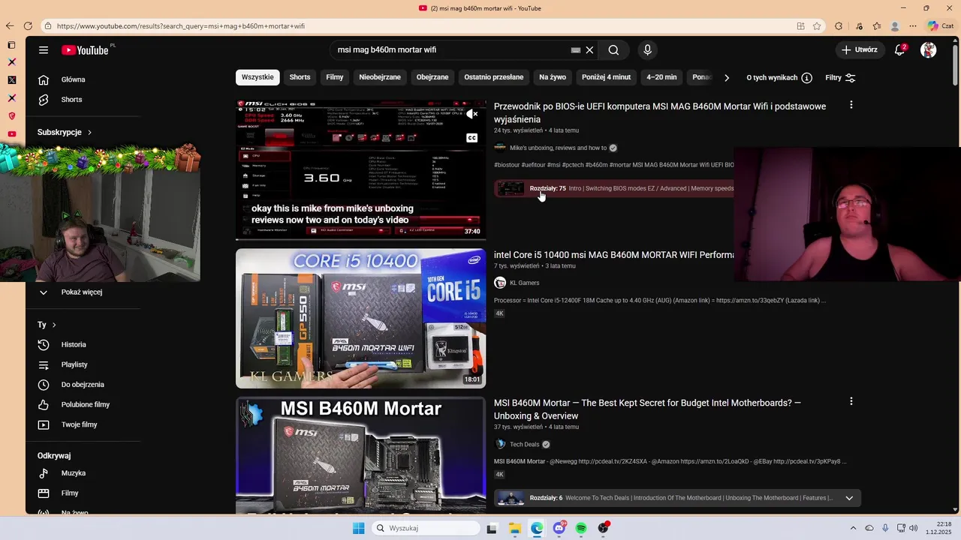The height and width of the screenshot is (540, 961).
Task: Go to Główna in sidebar
Action: [x=73, y=79]
